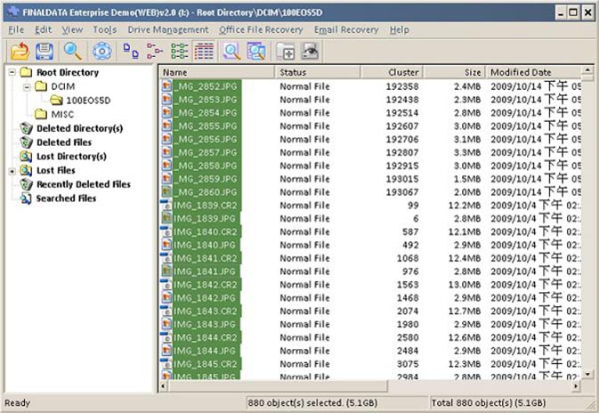The image size is (599, 413).
Task: Select the DCIM folder label
Action: [63, 86]
